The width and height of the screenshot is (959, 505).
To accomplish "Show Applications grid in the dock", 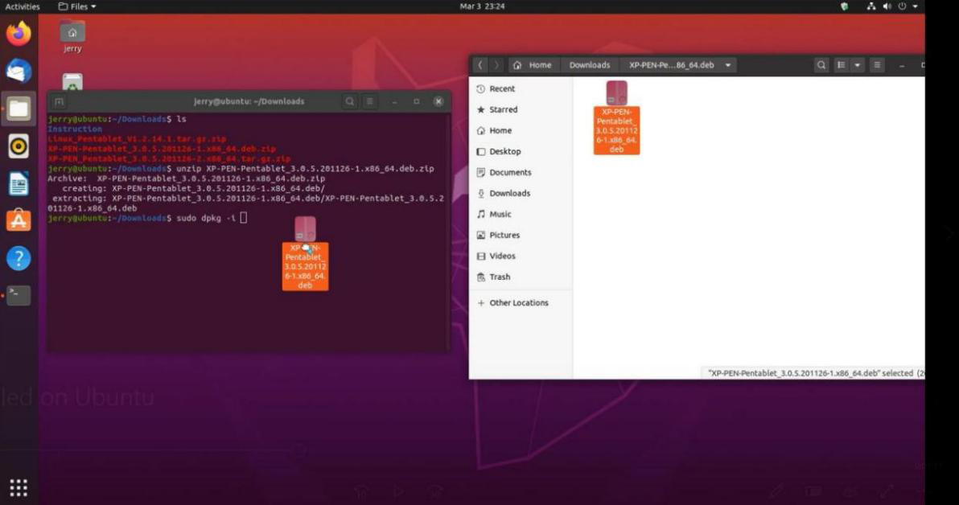I will 19,487.
